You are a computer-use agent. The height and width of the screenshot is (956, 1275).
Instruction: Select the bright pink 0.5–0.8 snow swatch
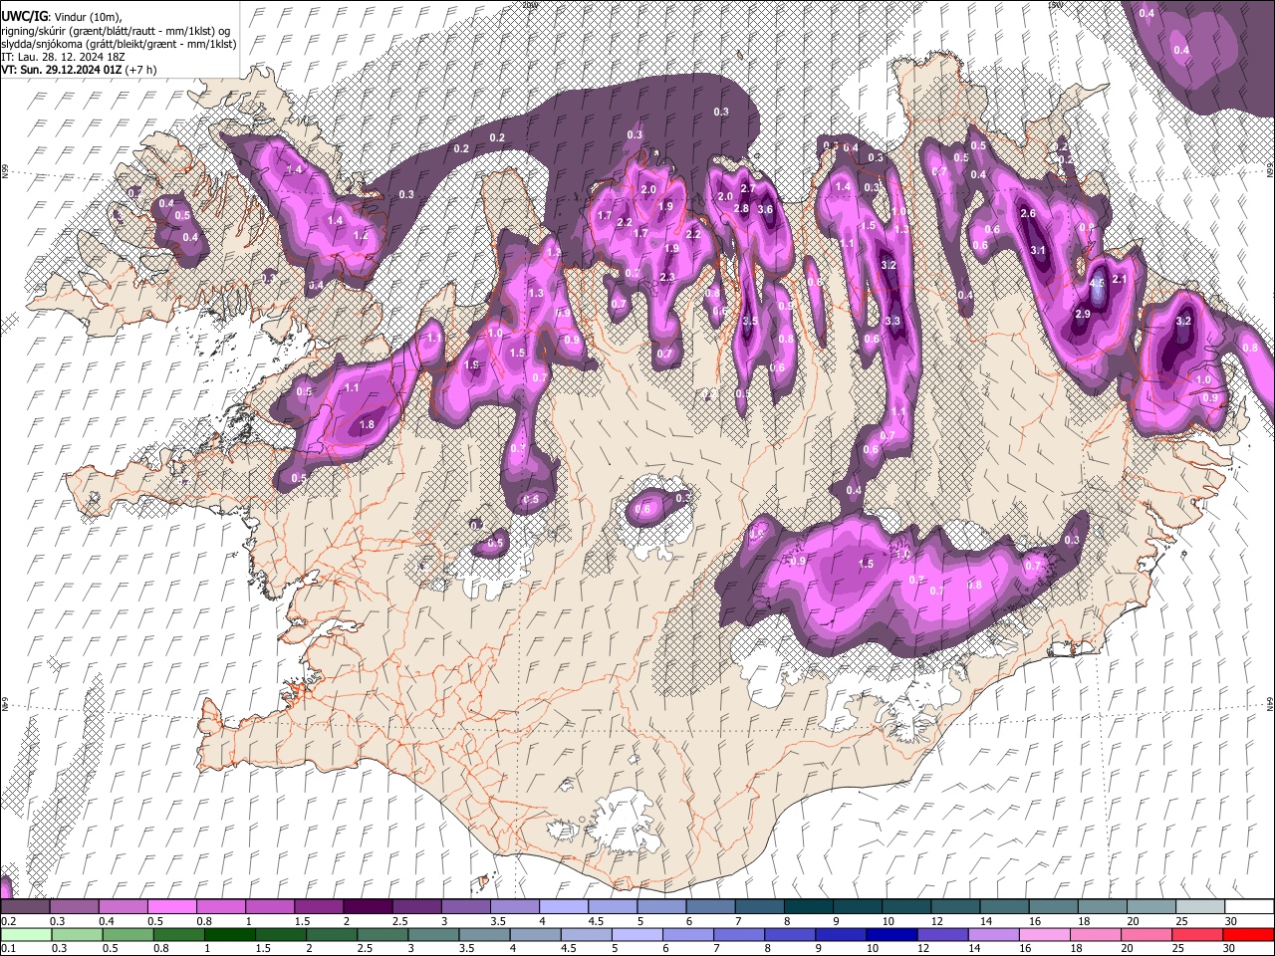171,906
